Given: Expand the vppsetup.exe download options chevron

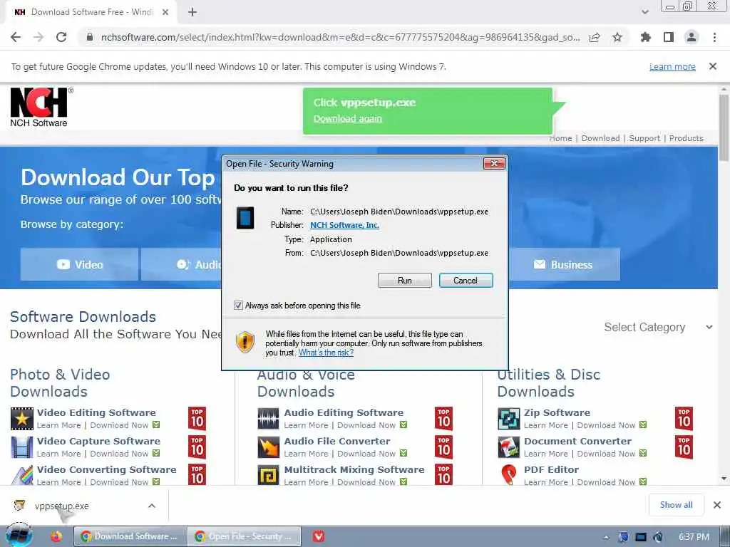Looking at the screenshot, I should (152, 506).
